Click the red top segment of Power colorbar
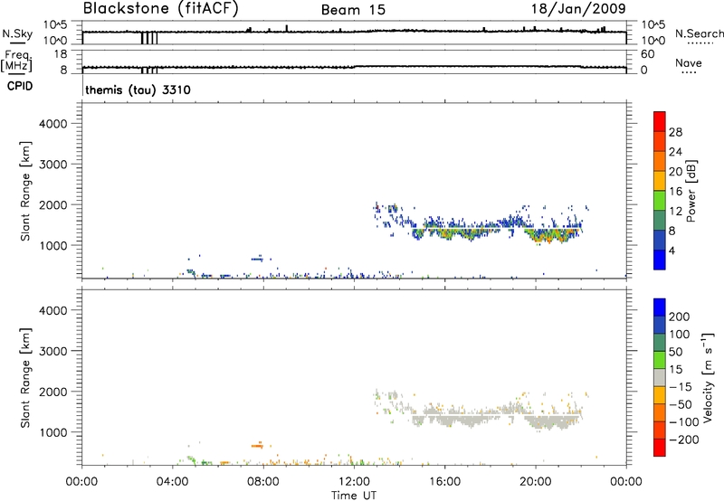This screenshot has width=724, height=501. point(660,121)
